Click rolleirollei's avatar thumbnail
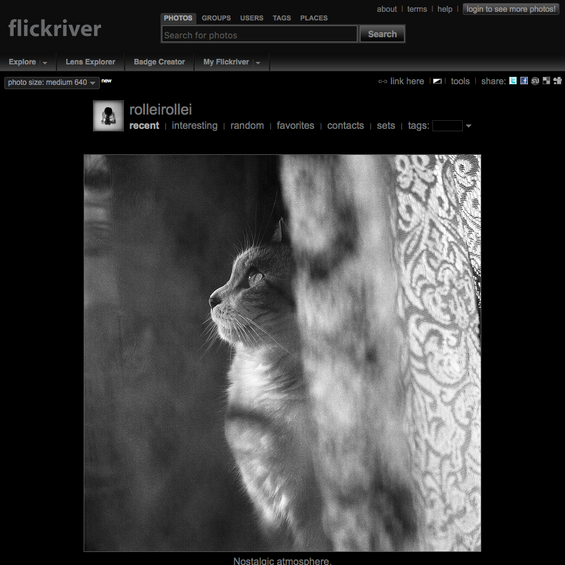 click(108, 116)
